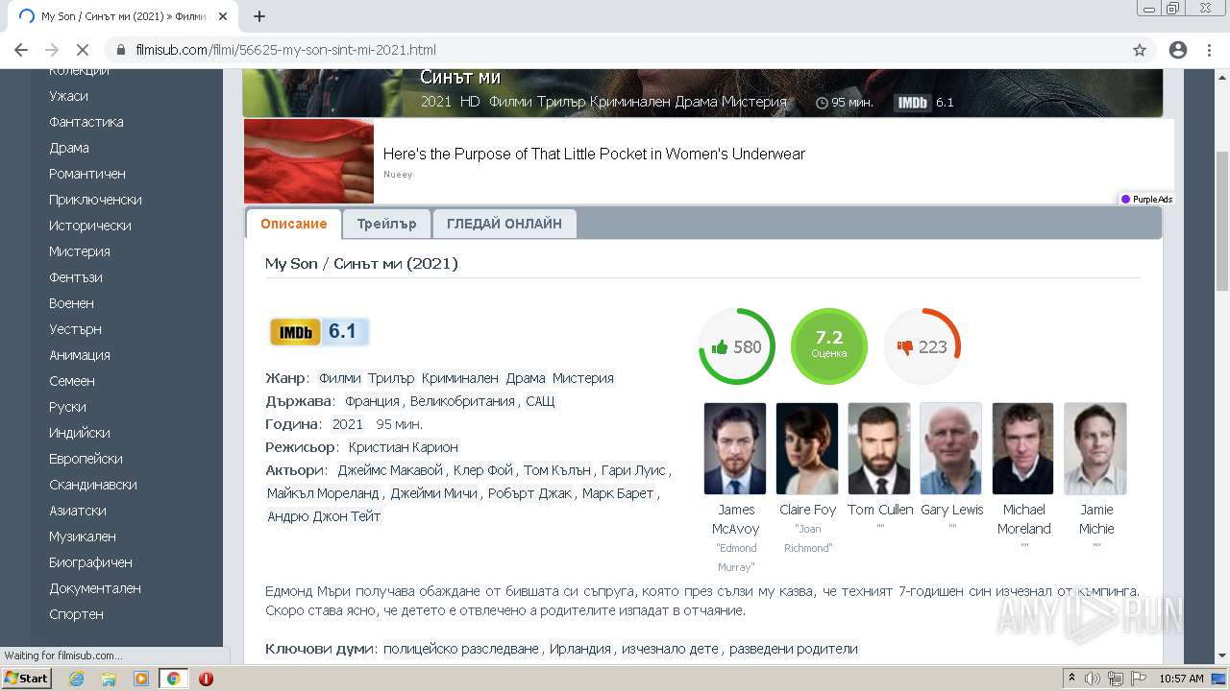Image resolution: width=1230 pixels, height=691 pixels.
Task: Click the Франция country link
Action: tap(372, 401)
